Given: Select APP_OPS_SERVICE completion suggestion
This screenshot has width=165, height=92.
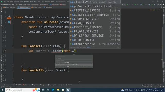Looking at the screenshot, I should tap(95, 31).
